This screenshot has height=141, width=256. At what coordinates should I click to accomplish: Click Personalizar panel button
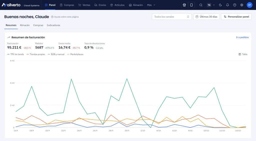tap(236, 17)
